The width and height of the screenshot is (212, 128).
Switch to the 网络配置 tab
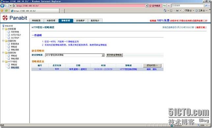36,20
